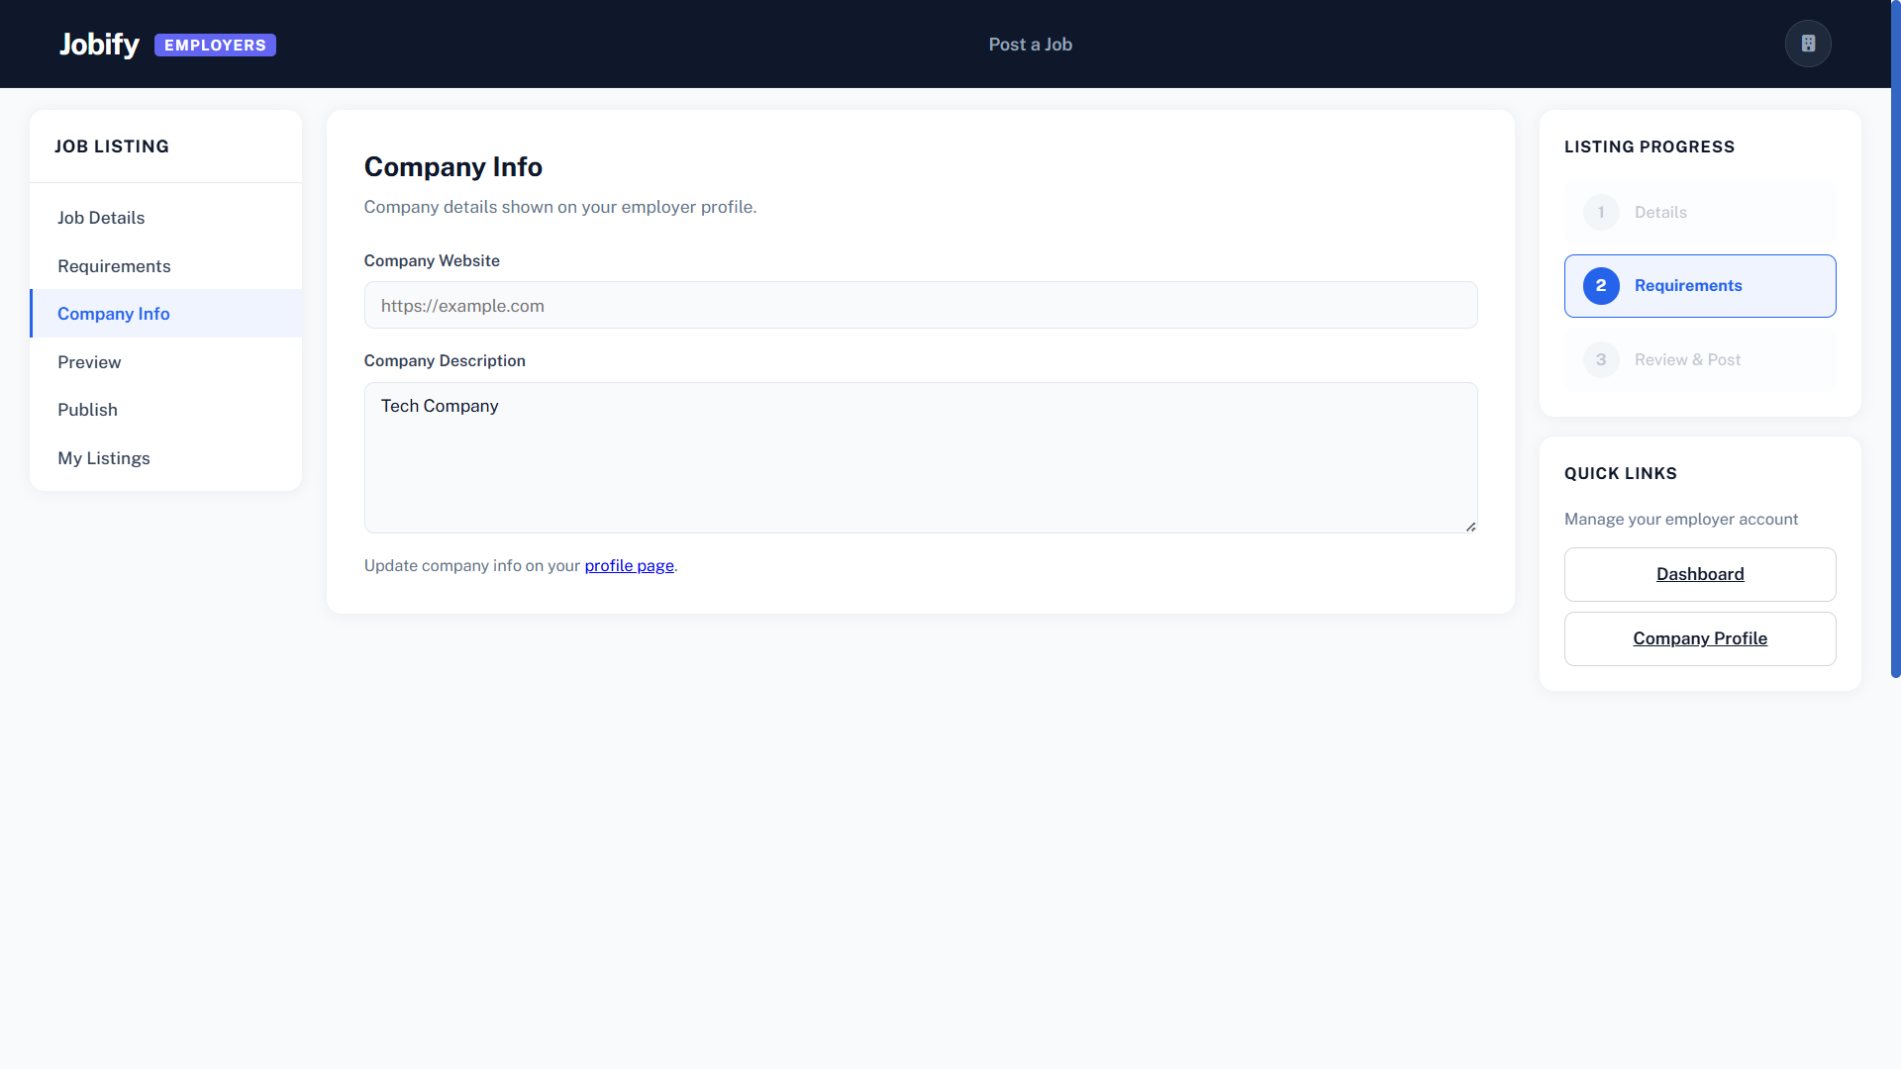This screenshot has width=1901, height=1069.
Task: Focus the Company Website field
Action: pyautogui.click(x=921, y=306)
